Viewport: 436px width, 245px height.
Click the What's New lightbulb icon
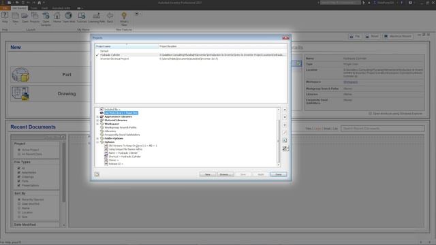[124, 16]
